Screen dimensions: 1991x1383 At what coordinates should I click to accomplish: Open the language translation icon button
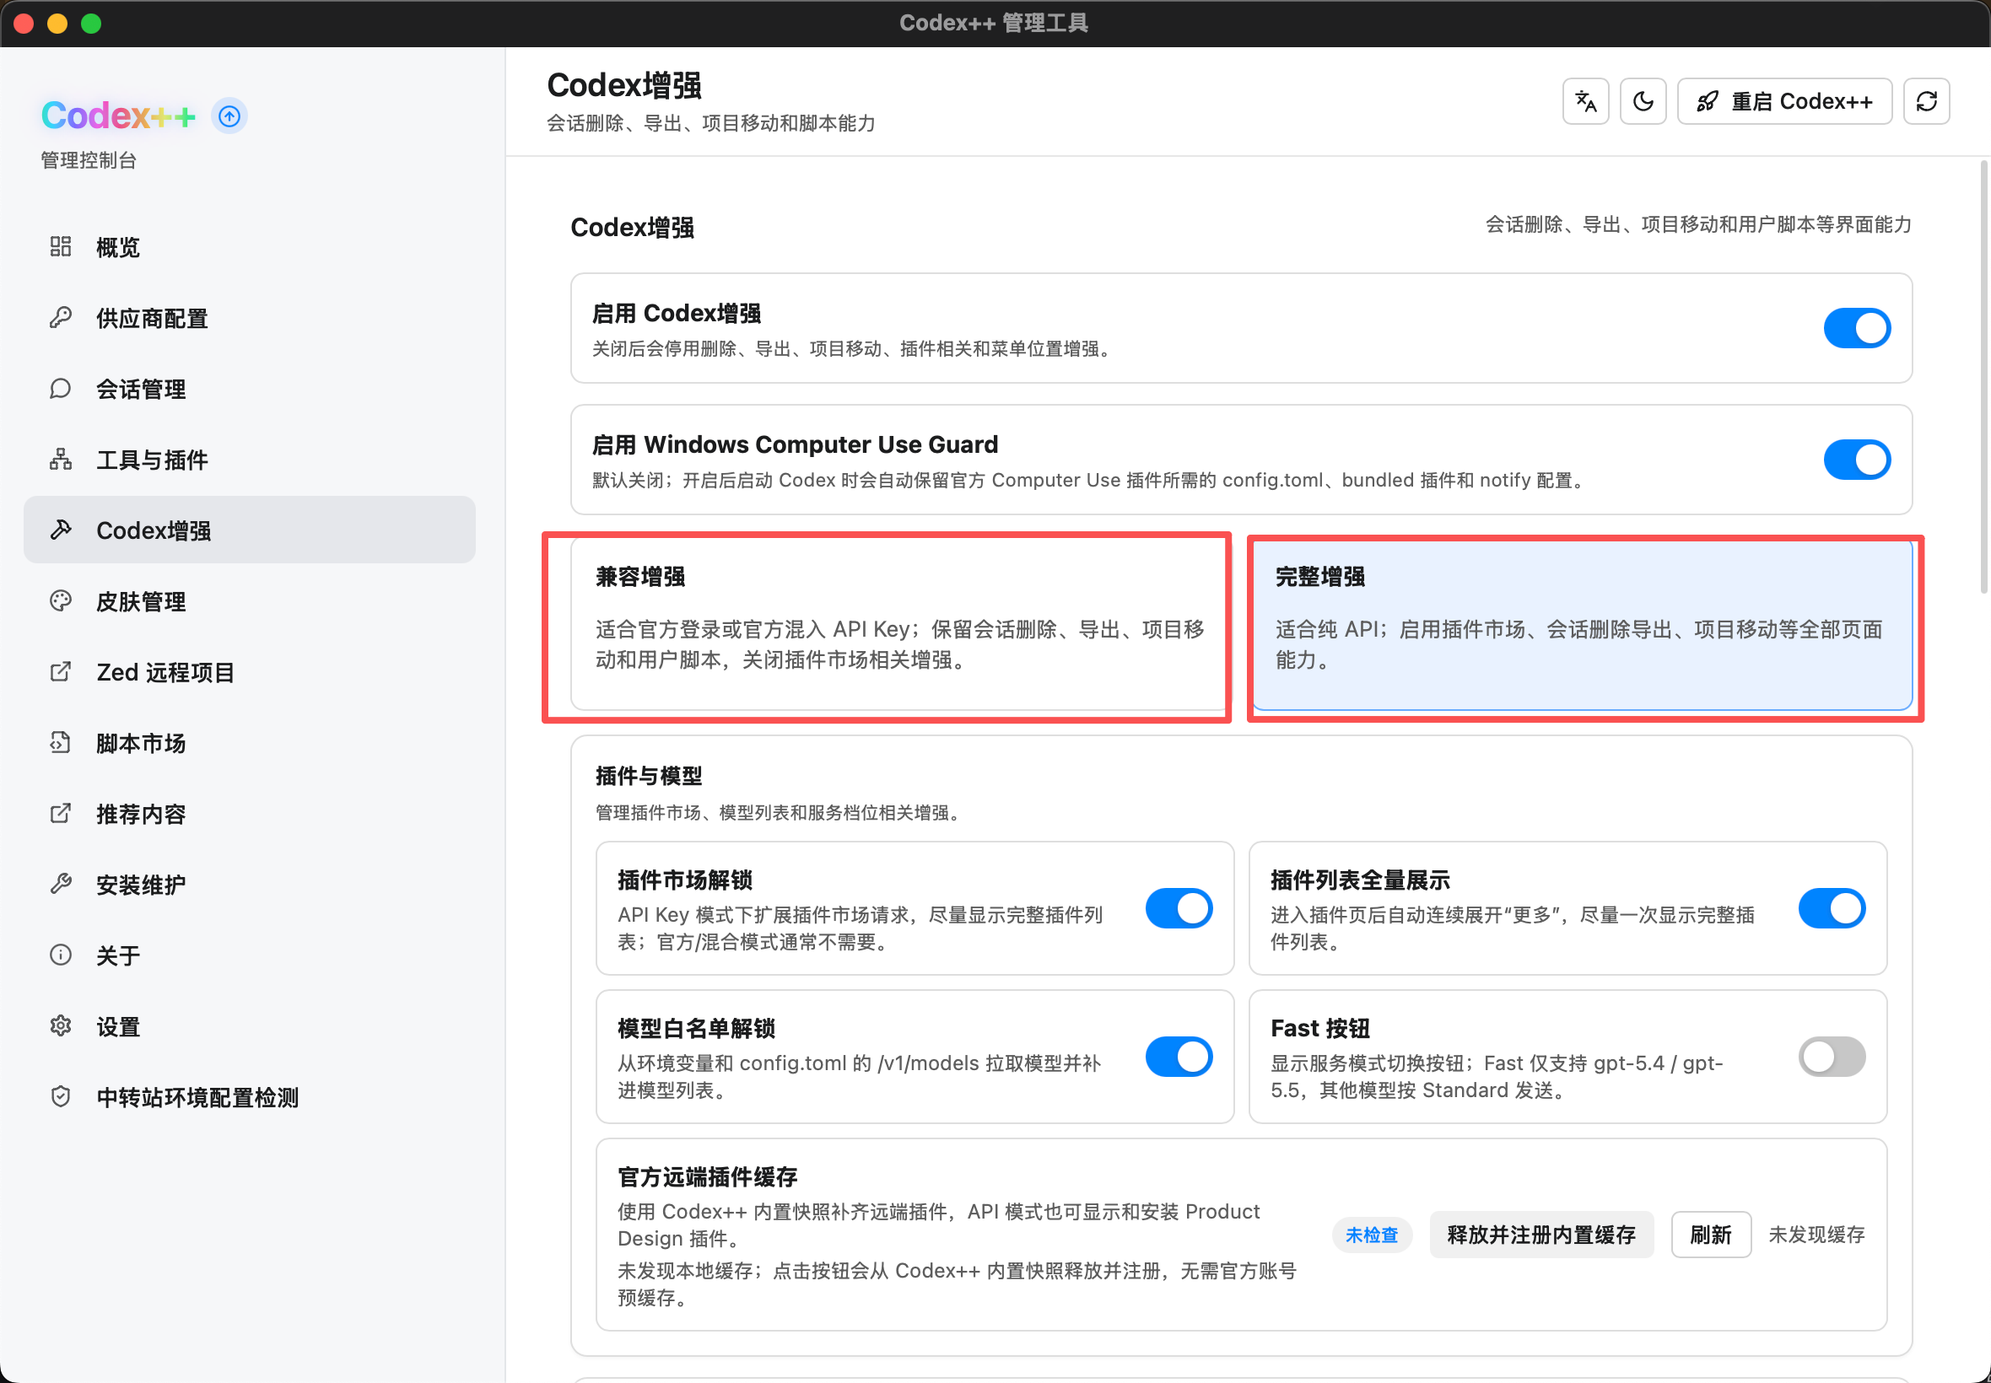1585,101
